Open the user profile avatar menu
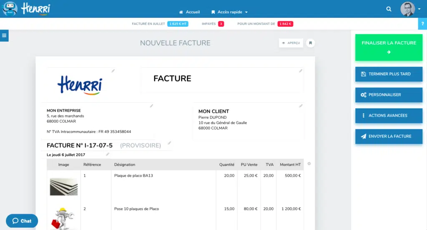The height and width of the screenshot is (230, 427). click(410, 9)
